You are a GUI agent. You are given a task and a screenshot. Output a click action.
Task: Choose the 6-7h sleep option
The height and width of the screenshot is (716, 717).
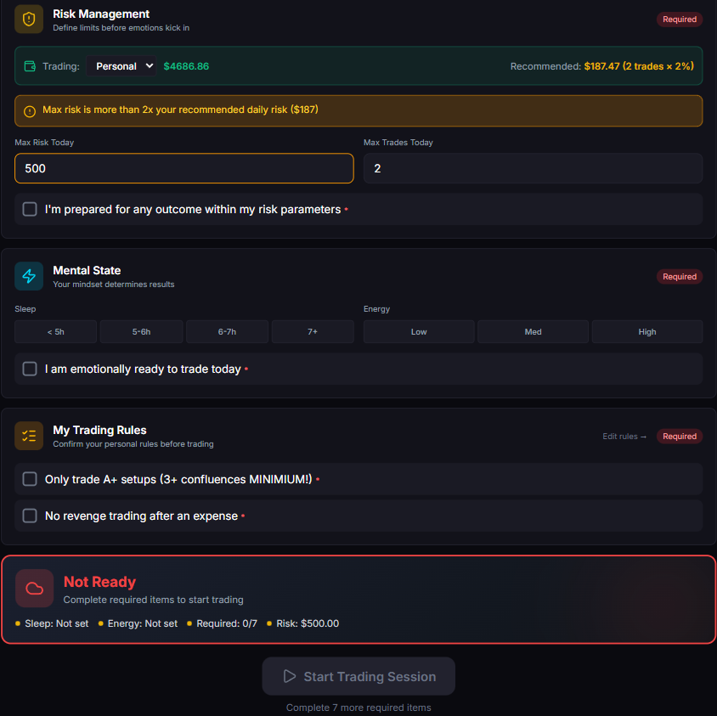[227, 332]
